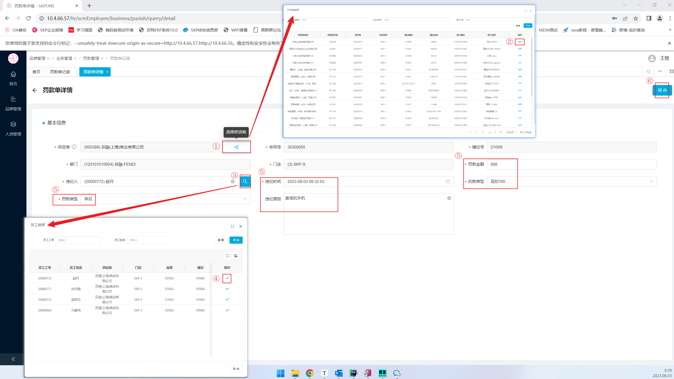The height and width of the screenshot is (379, 674).
Task: Open a new browser tab
Action: click(89, 6)
